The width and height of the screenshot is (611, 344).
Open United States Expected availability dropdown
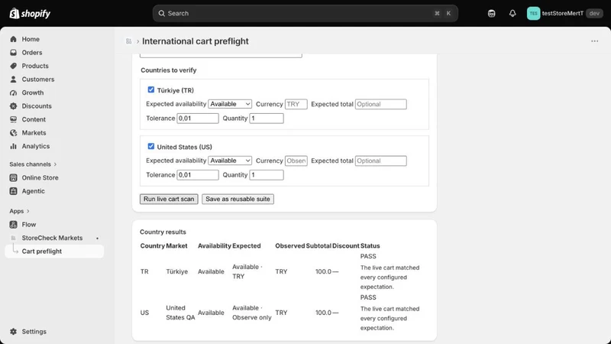pyautogui.click(x=230, y=161)
